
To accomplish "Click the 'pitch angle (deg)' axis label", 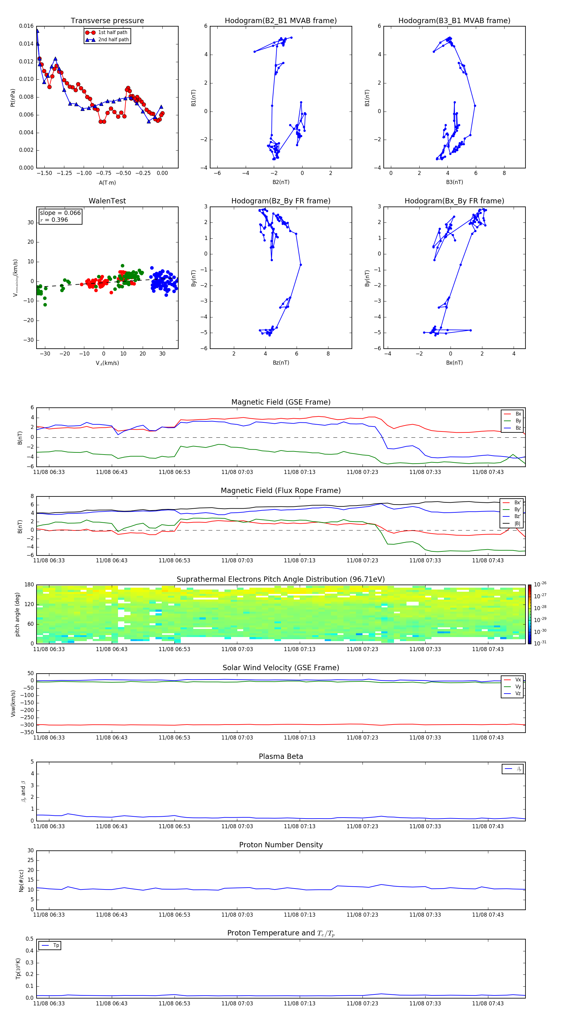I will pos(17,614).
